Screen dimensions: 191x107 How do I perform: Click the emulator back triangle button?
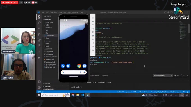pos(93,43)
